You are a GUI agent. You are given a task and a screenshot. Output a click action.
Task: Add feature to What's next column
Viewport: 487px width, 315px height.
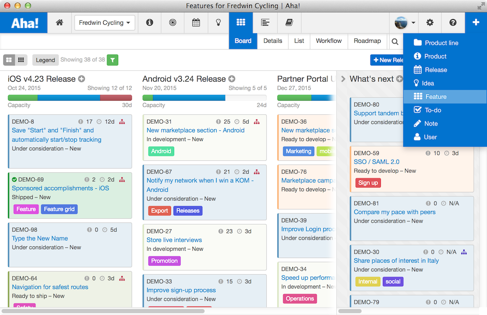(x=399, y=79)
